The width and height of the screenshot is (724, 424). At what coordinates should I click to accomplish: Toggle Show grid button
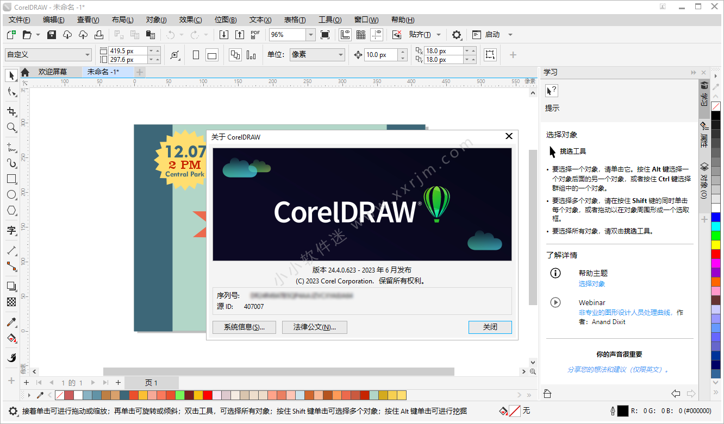point(360,35)
